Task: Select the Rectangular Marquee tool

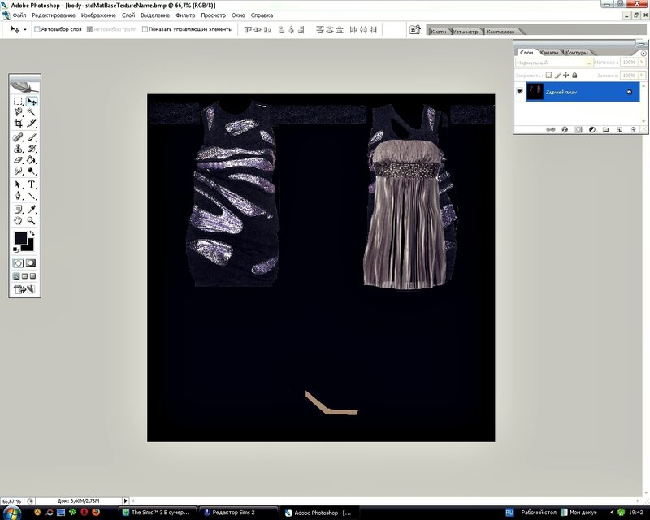Action: pos(18,102)
